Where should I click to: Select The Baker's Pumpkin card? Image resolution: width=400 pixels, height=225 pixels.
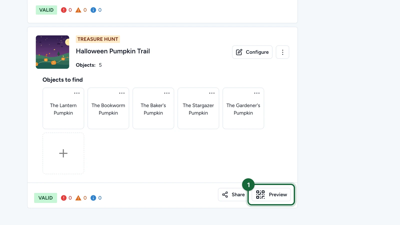tap(153, 108)
